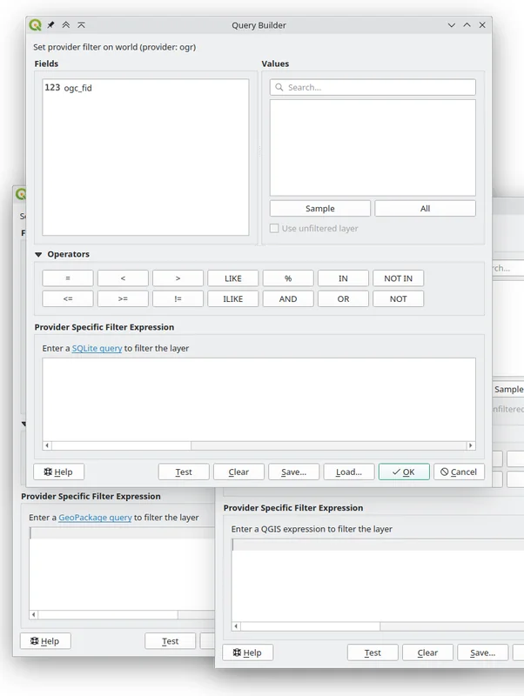Click the NOT IN operator button
524x696 pixels.
pos(398,278)
